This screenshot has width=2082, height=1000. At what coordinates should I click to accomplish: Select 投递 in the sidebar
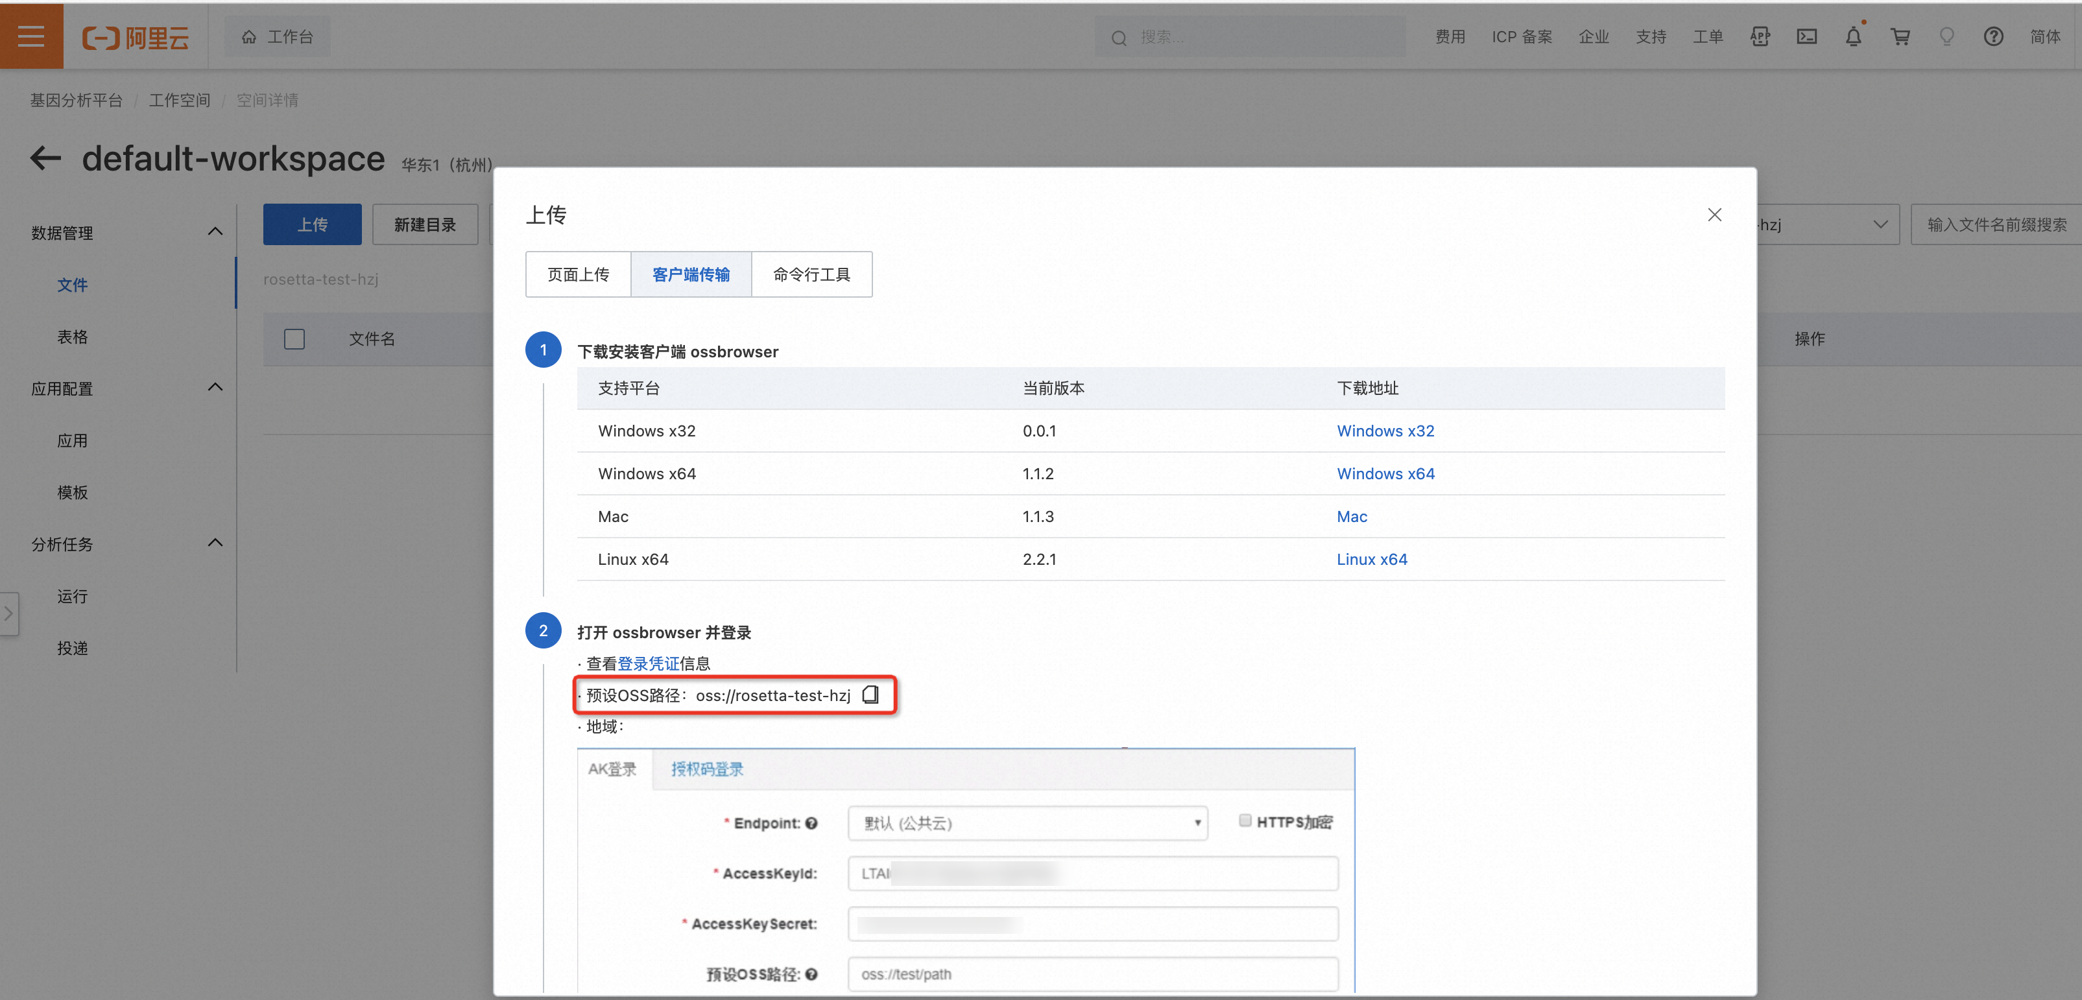click(73, 647)
